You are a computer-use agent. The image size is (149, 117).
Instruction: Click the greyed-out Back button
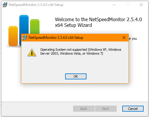[84, 109]
